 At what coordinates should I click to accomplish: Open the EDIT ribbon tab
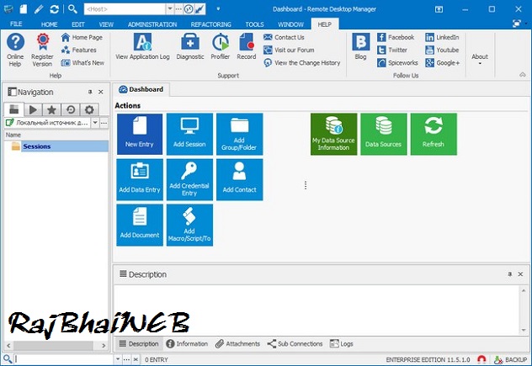tap(78, 24)
